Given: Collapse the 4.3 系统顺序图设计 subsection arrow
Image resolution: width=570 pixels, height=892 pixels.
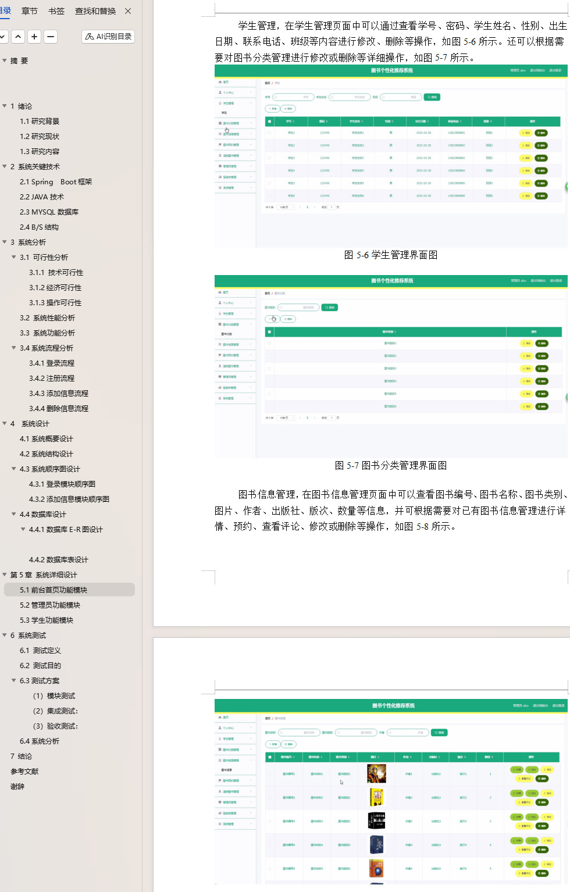Looking at the screenshot, I should [14, 469].
